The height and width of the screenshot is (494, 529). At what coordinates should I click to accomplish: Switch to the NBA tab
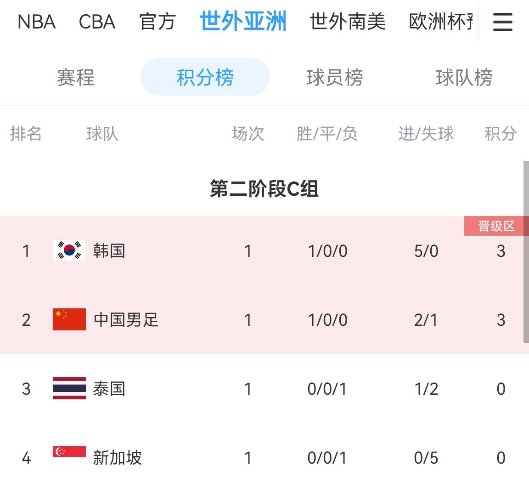pyautogui.click(x=36, y=22)
